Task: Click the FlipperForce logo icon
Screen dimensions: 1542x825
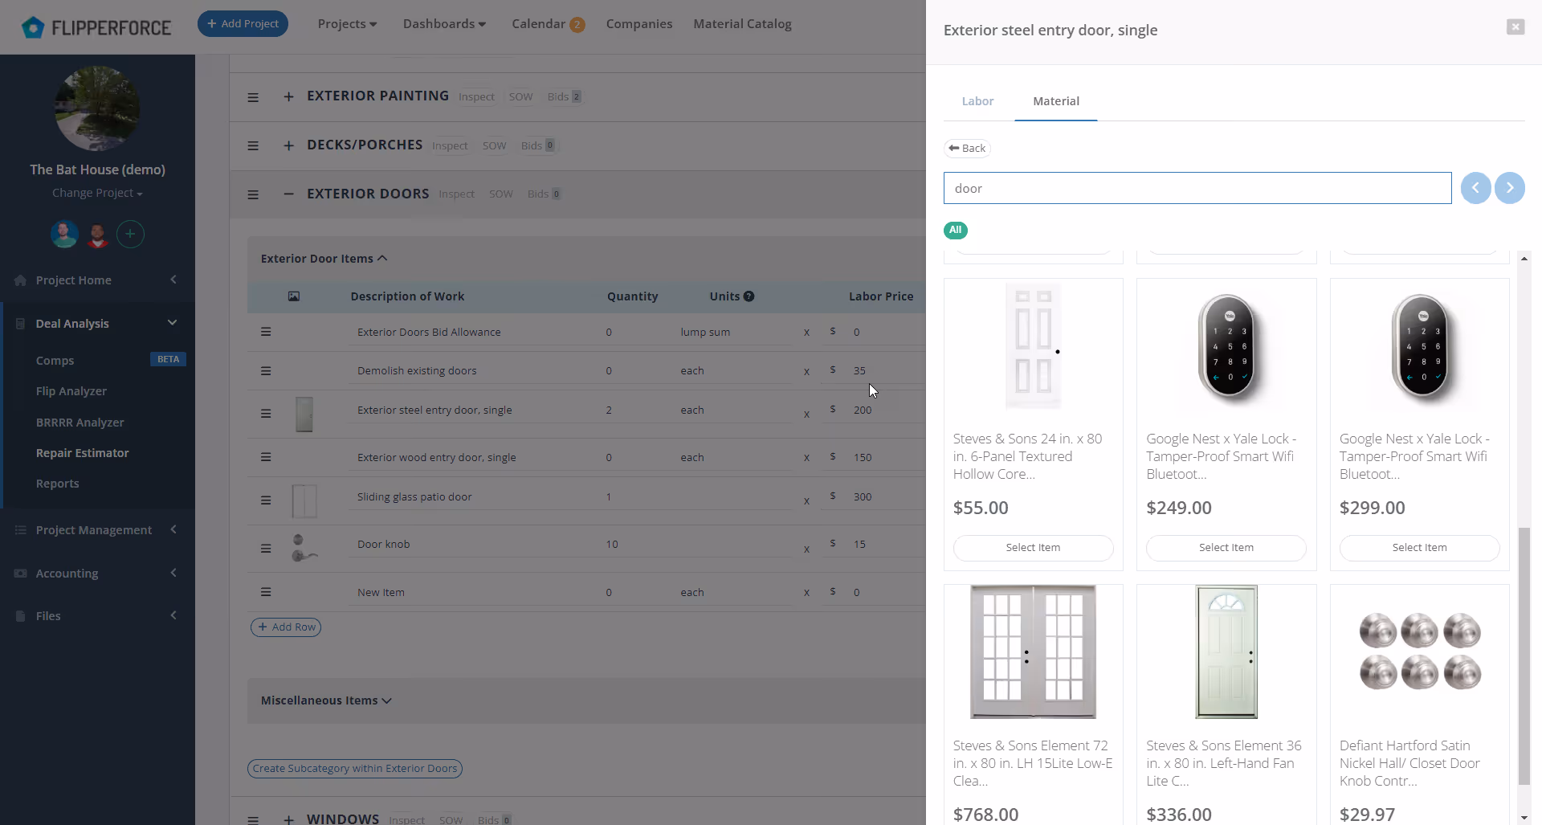Action: (x=33, y=28)
